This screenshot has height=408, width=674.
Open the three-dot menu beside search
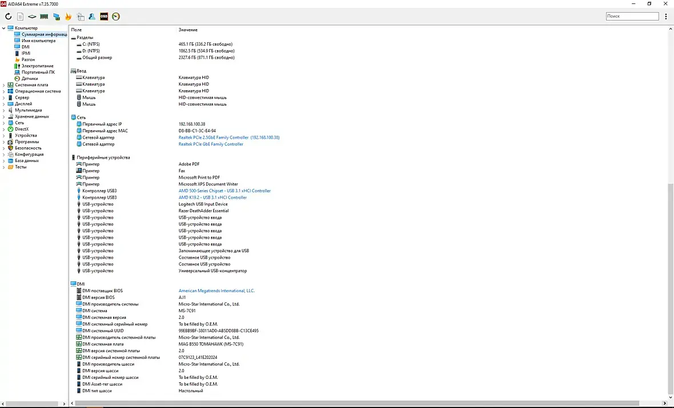click(x=666, y=17)
